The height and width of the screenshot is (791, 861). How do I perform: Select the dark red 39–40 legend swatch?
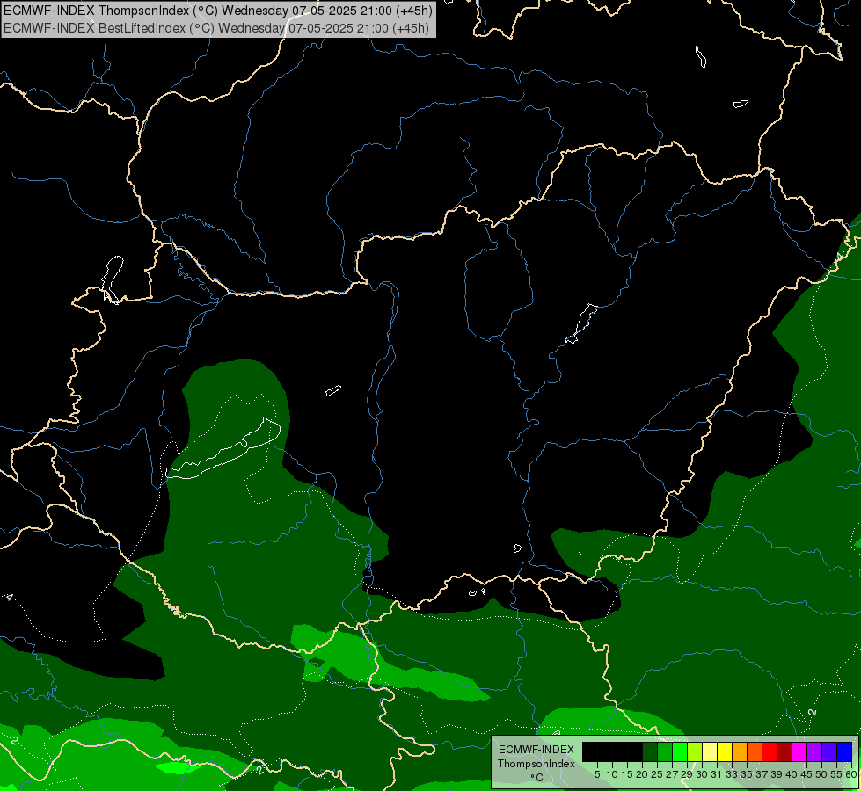pyautogui.click(x=784, y=752)
